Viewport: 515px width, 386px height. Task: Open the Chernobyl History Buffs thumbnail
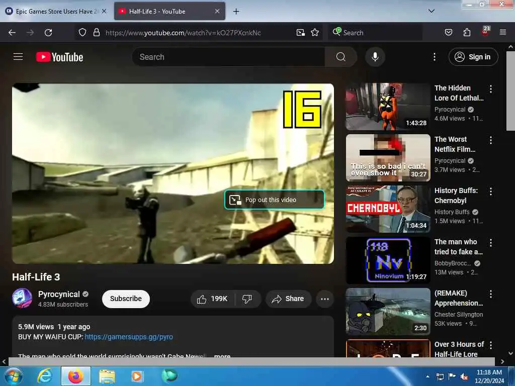click(x=388, y=209)
